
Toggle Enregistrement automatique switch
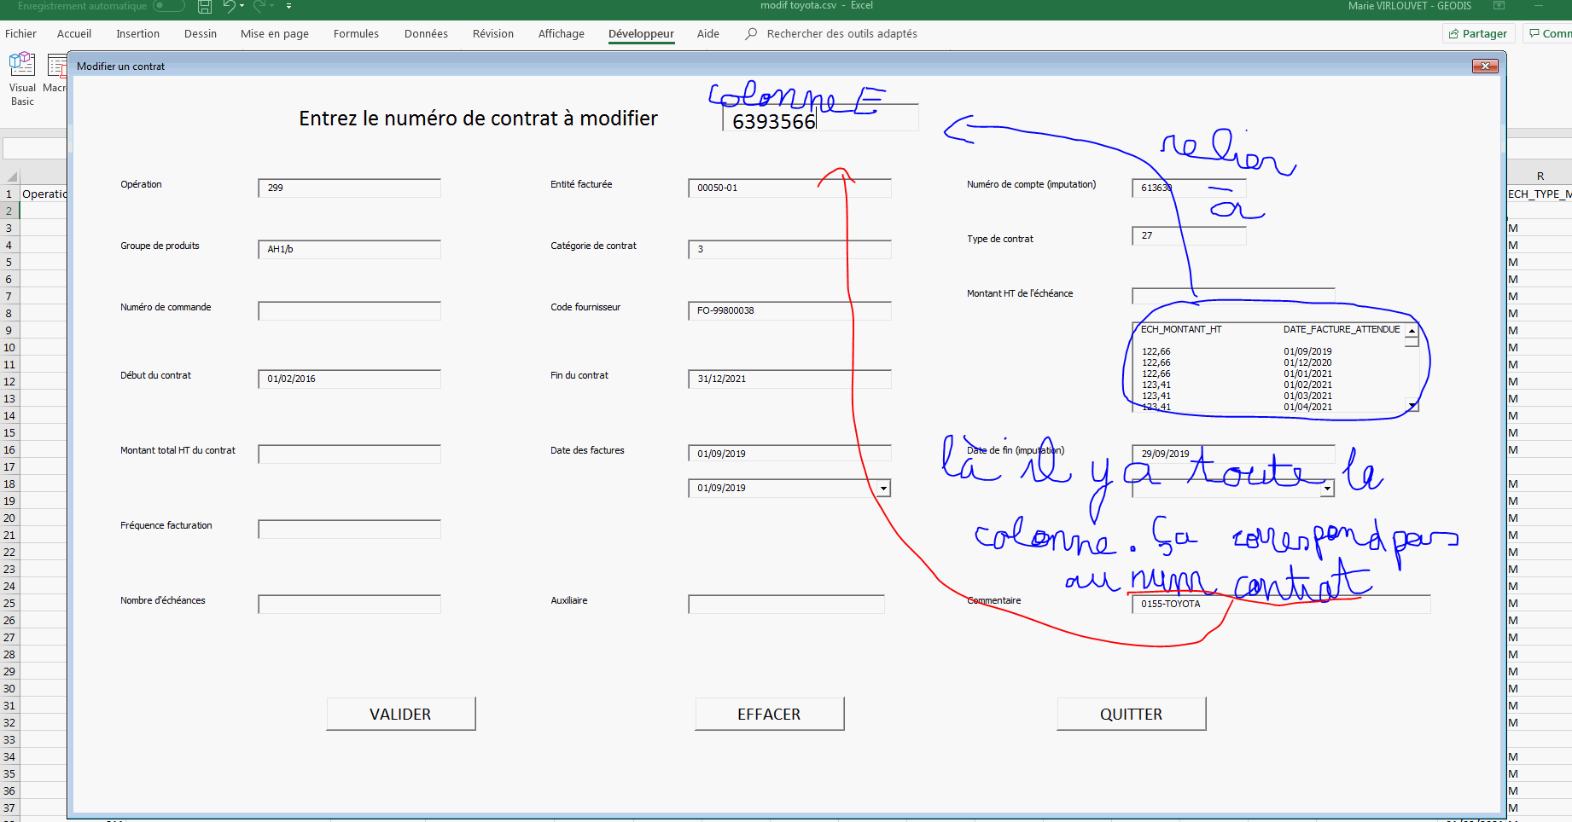point(169,6)
